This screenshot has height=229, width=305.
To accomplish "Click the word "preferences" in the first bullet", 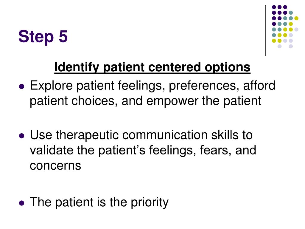I will 204,86.
